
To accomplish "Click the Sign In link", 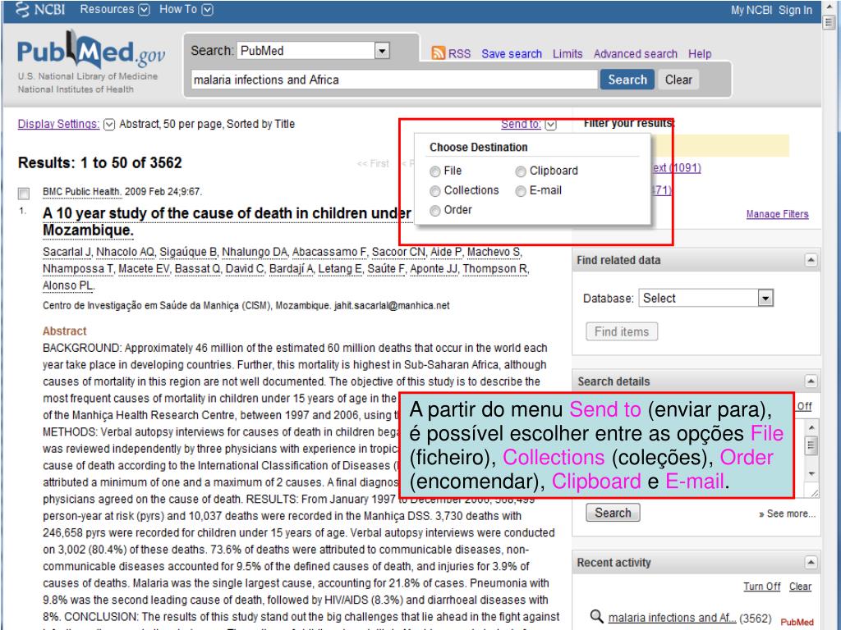I will (x=795, y=10).
